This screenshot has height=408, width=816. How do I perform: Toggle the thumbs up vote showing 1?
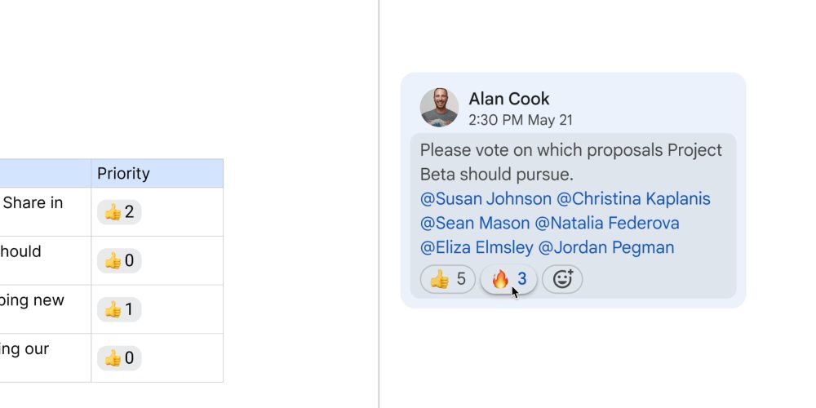click(x=119, y=309)
